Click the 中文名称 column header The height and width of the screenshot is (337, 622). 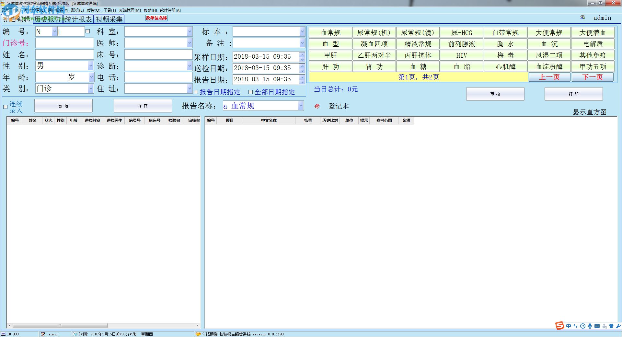269,121
